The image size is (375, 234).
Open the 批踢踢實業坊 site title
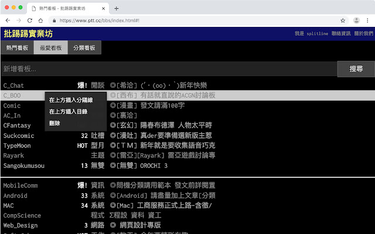pyautogui.click(x=28, y=34)
